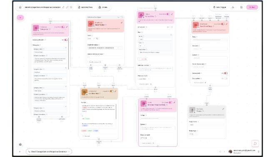Expand the Generate Response Body node panel
Viewport: 275px width, 157px height.
[174, 102]
